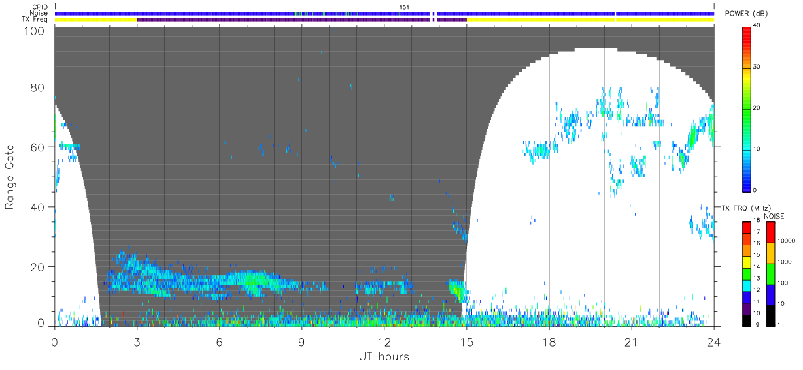Click the "20" tick on Range Gate axis
This screenshot has width=803, height=370.
pyautogui.click(x=38, y=267)
